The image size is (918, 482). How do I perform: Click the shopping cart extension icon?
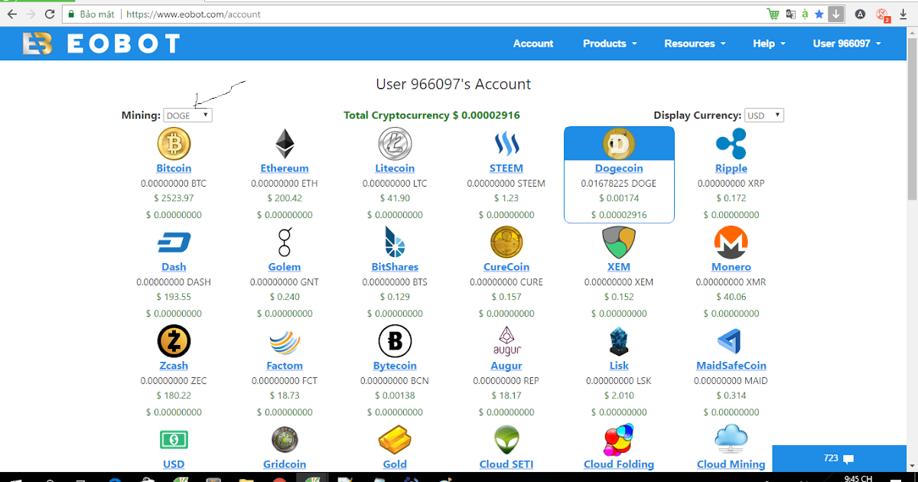[774, 14]
